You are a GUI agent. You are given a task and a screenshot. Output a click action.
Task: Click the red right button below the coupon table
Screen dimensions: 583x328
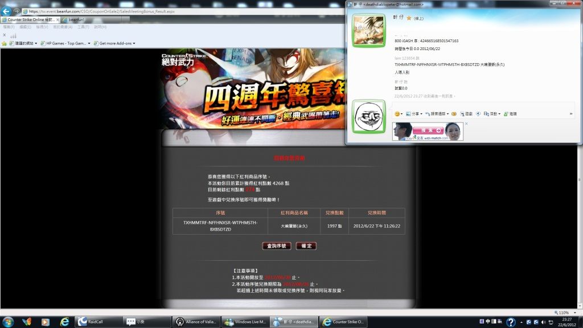coord(306,246)
